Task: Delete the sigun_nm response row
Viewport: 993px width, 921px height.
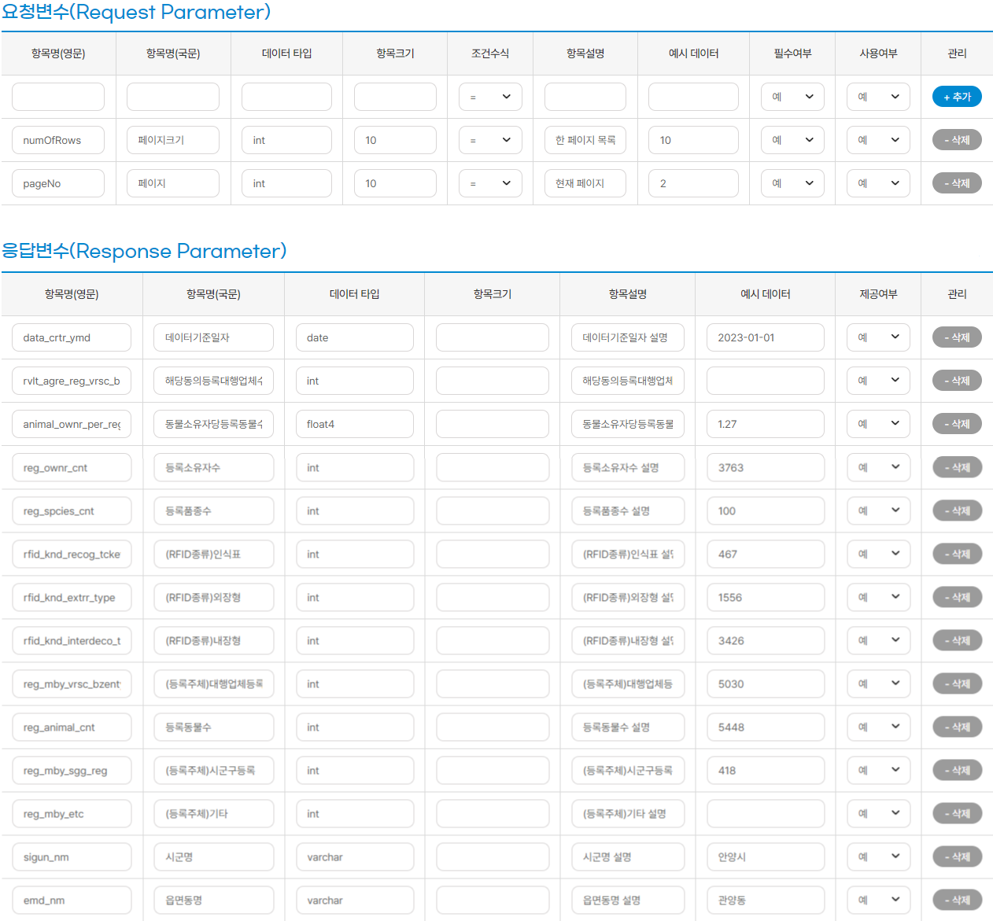Action: (x=957, y=857)
